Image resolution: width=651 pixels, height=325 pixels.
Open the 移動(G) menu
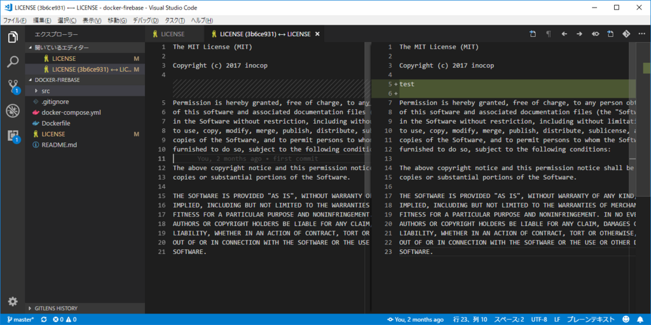point(117,20)
